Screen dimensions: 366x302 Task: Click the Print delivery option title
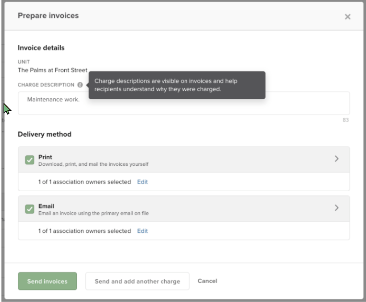pyautogui.click(x=45, y=157)
